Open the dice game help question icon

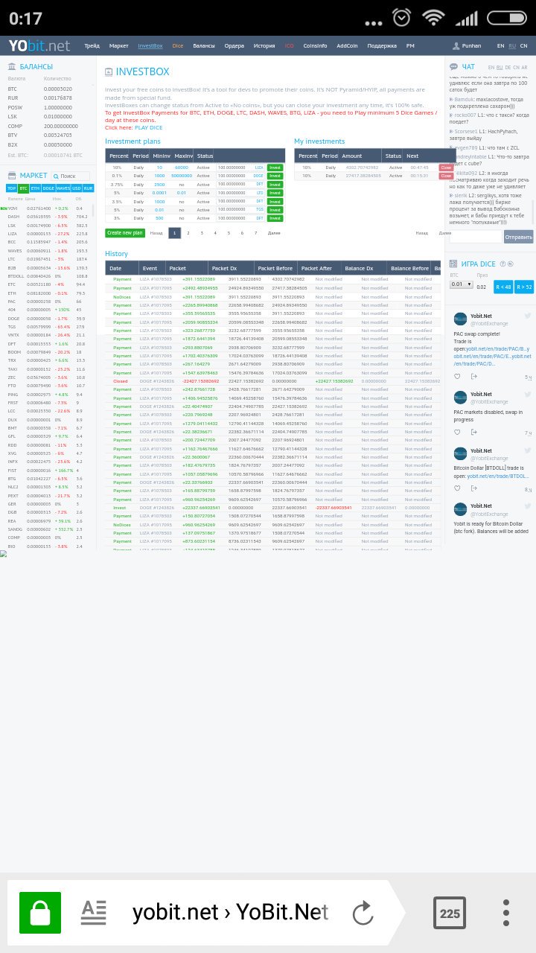[502, 264]
